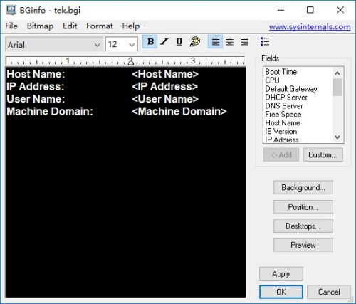The width and height of the screenshot is (356, 304).
Task: Select Free Space field
Action: (x=283, y=115)
